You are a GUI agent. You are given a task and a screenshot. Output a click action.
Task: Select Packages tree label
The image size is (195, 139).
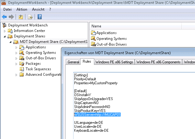pyautogui.click(x=33, y=64)
